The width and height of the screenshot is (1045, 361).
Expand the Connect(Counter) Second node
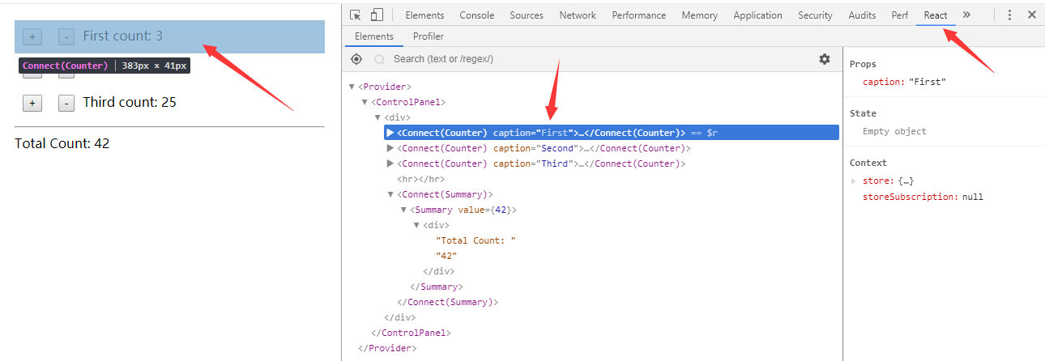click(390, 148)
